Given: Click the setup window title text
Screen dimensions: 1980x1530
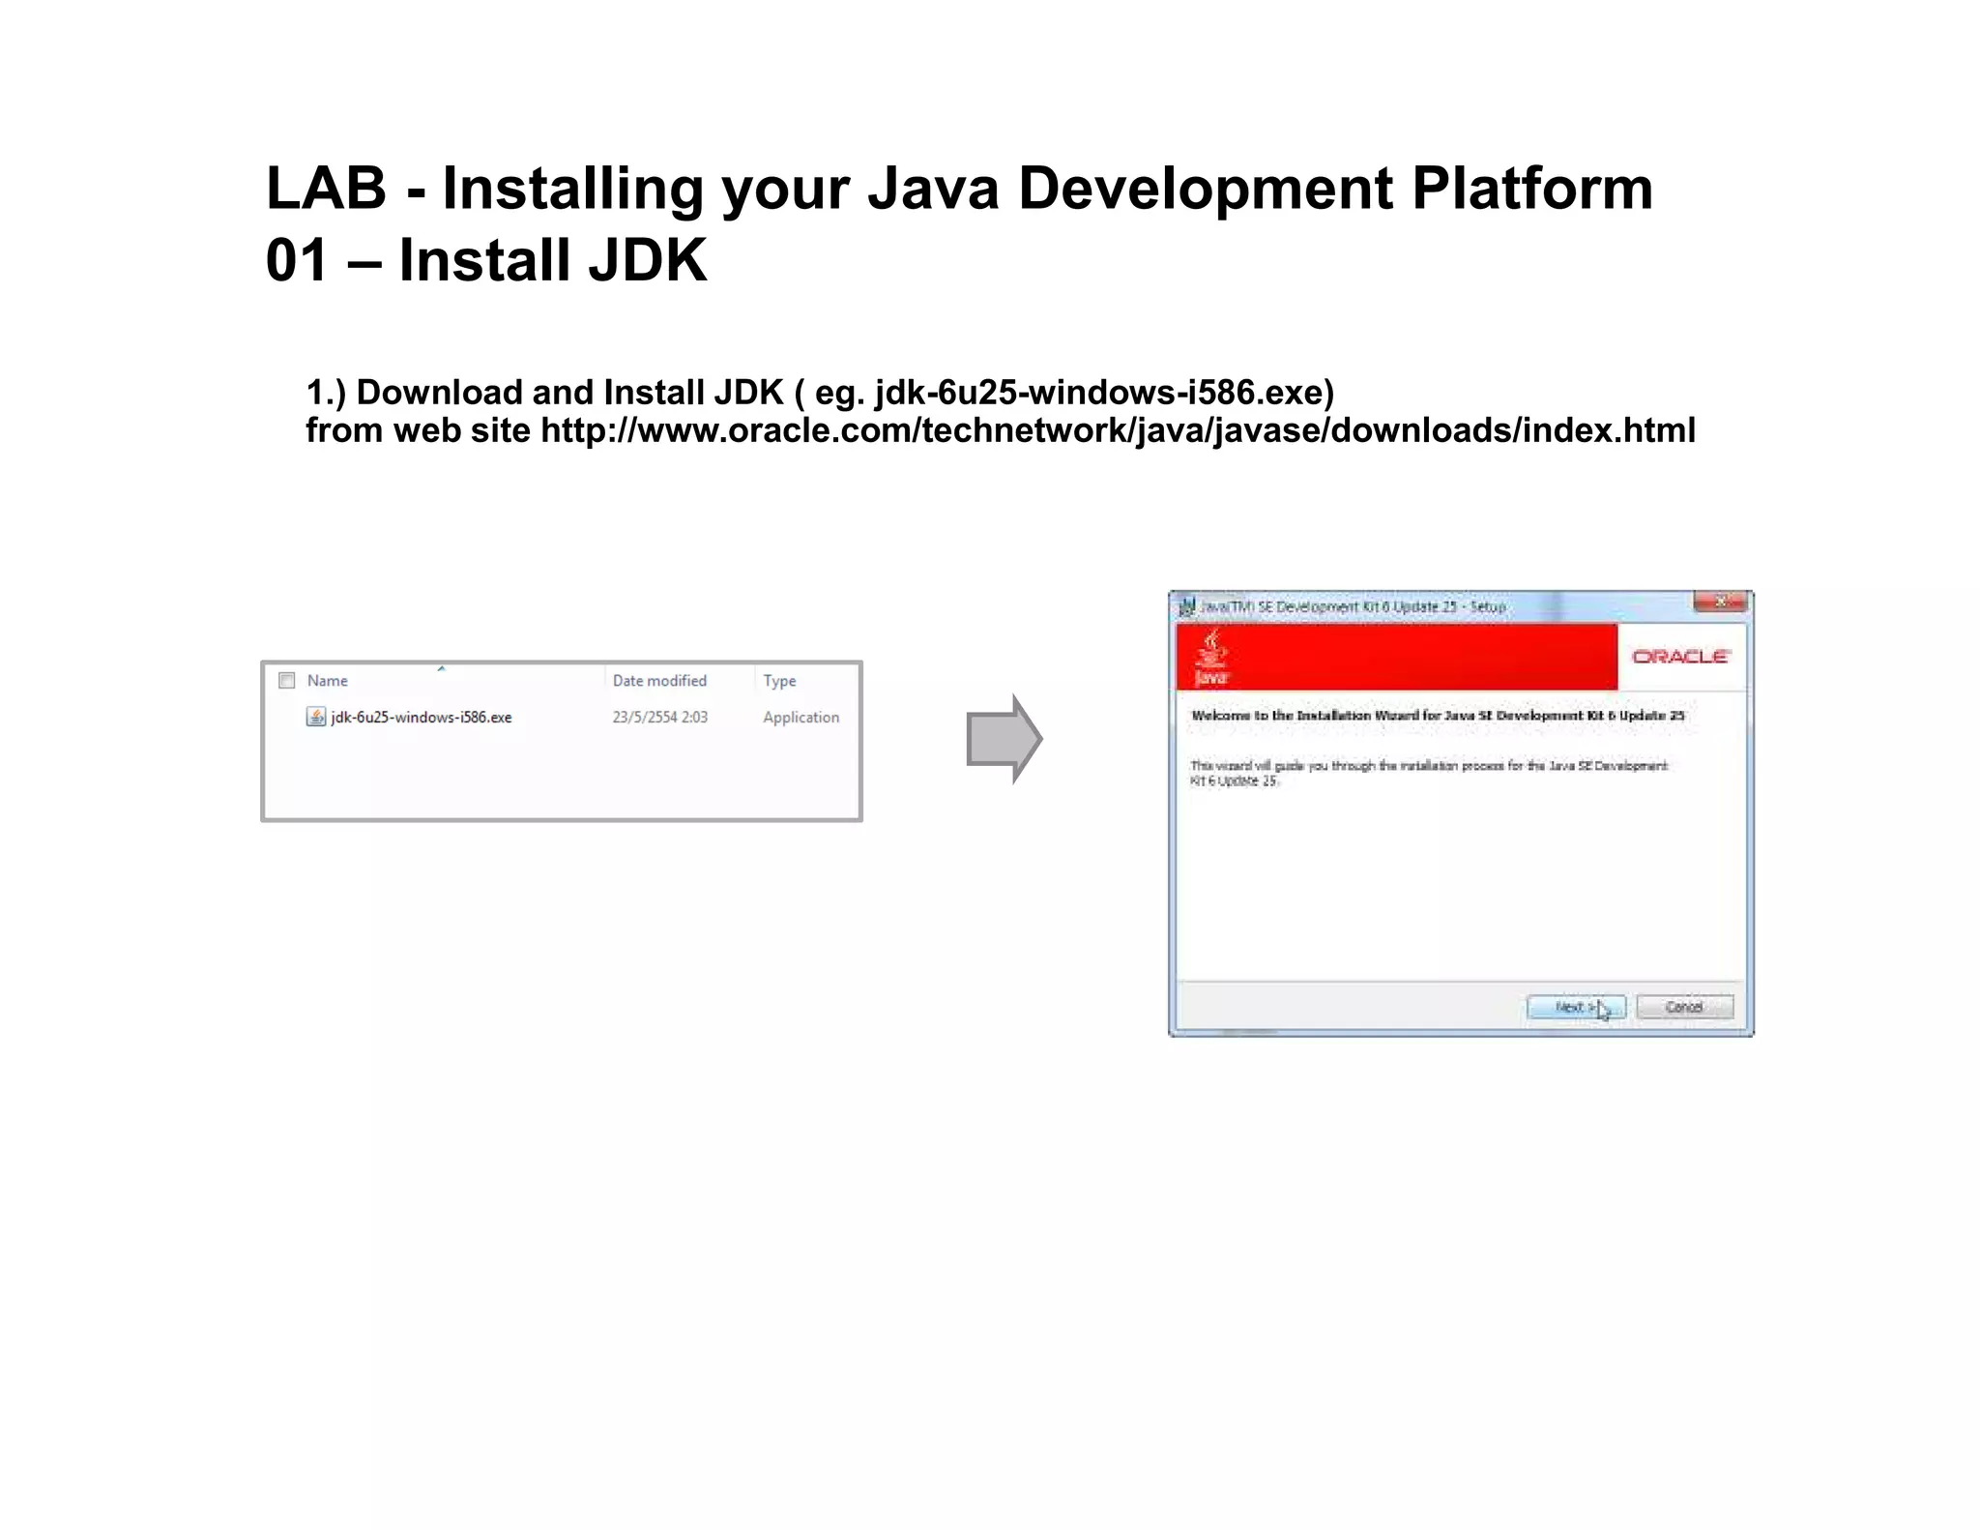Looking at the screenshot, I should click(1353, 606).
